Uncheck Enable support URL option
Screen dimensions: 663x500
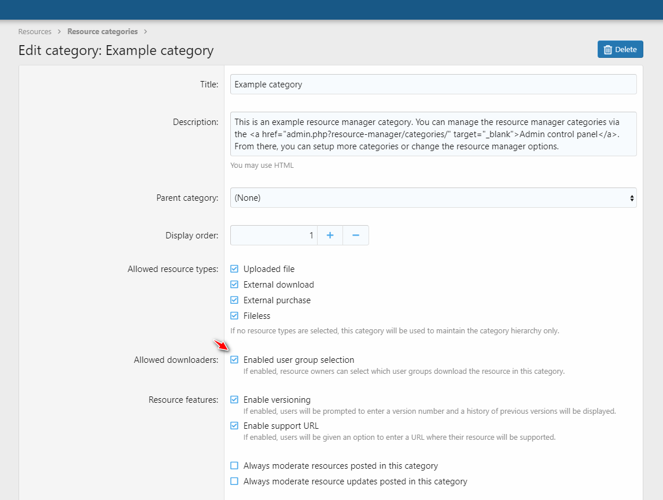coord(234,426)
